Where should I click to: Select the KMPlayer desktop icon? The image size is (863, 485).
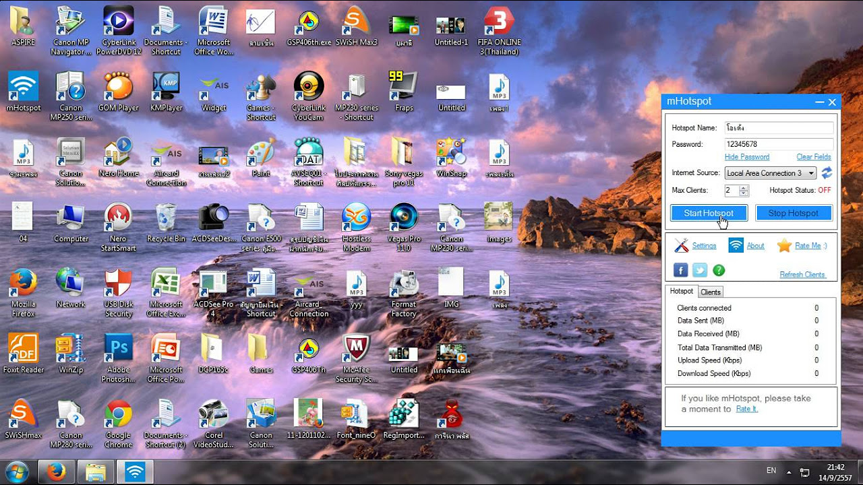tap(166, 92)
